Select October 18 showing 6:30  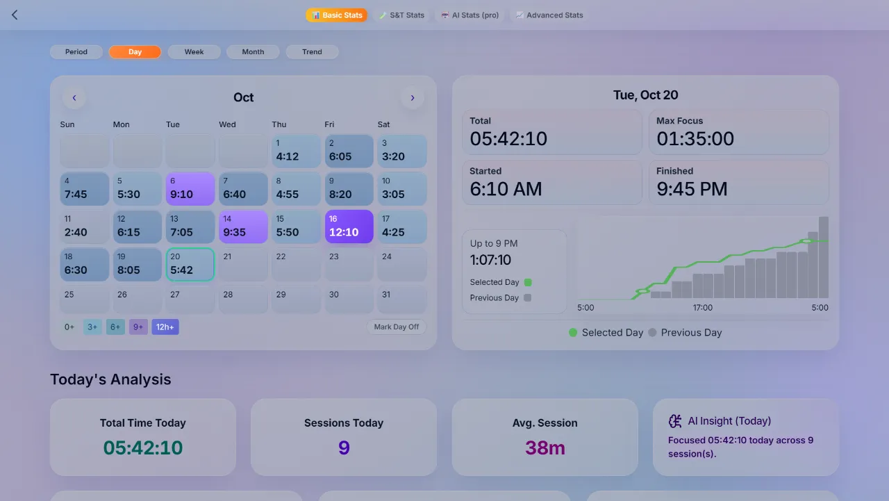click(85, 265)
